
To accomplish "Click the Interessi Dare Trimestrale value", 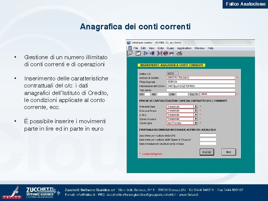I will click(180, 106).
